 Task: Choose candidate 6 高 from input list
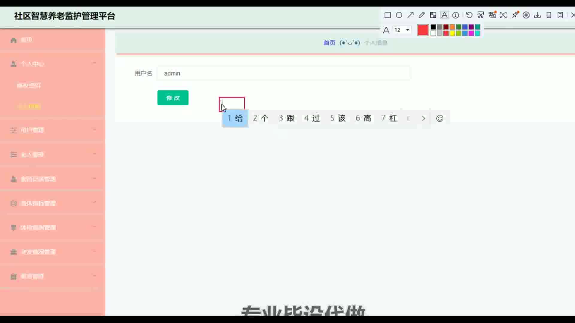(364, 118)
